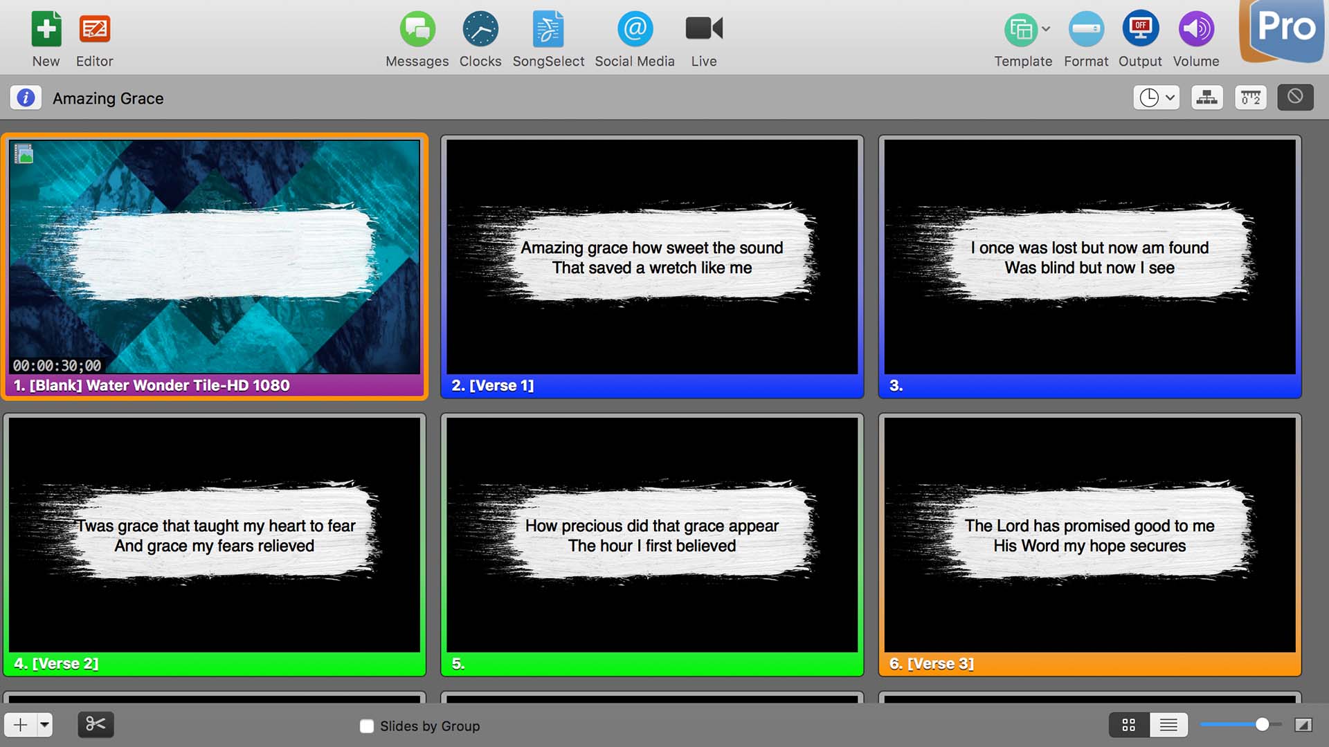Expand the Template dropdown arrow

[1046, 29]
